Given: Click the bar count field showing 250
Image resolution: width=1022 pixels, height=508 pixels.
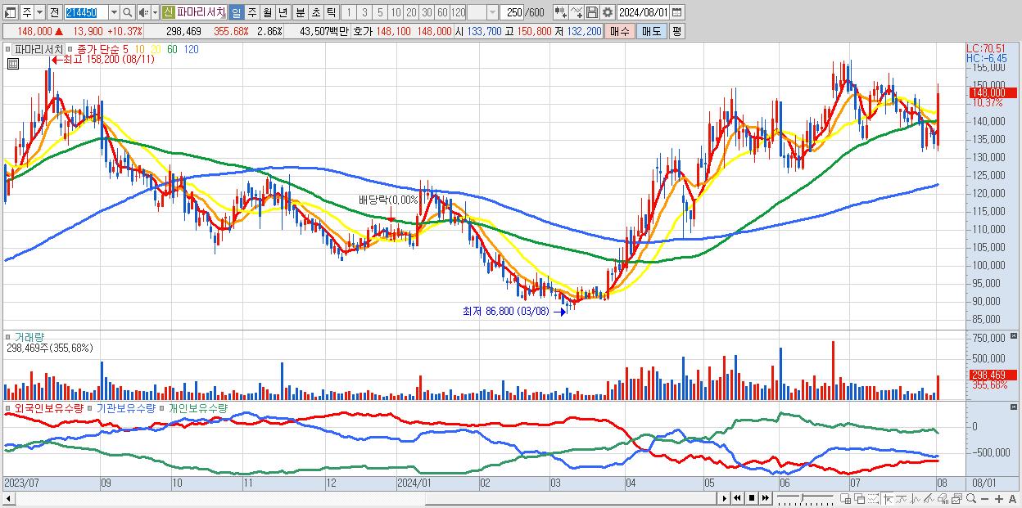Looking at the screenshot, I should pyautogui.click(x=512, y=13).
